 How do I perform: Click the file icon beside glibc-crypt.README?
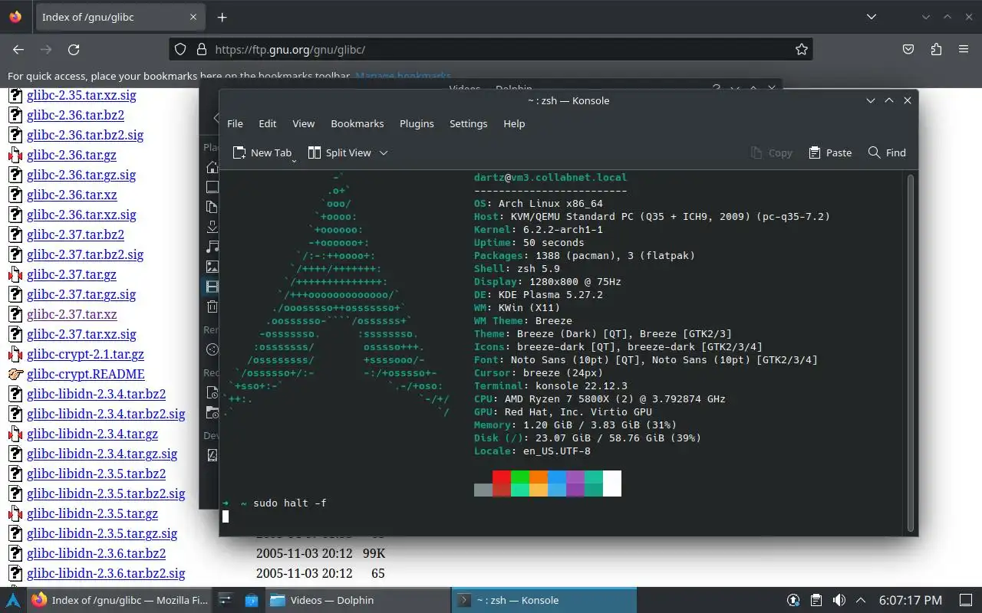tap(15, 374)
